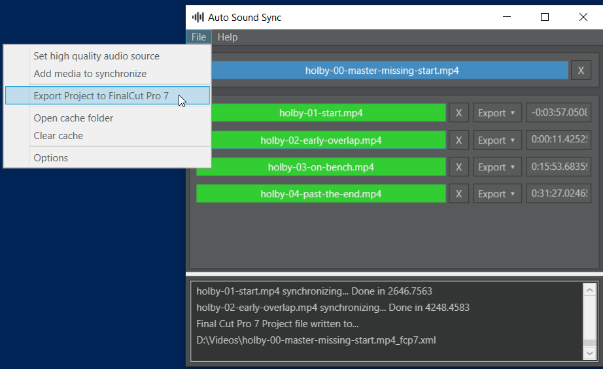
Task: Remove the holby-00-master-missing-start.mp4 source
Action: pyautogui.click(x=581, y=71)
